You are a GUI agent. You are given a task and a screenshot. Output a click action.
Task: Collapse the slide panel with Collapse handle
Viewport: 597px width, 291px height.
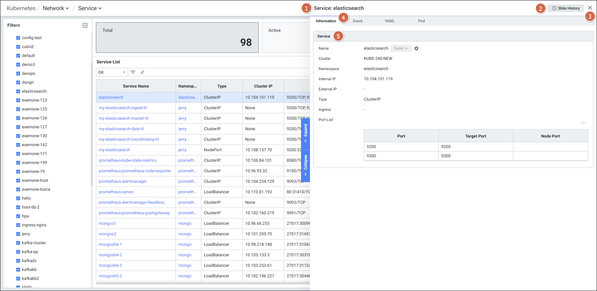click(x=306, y=166)
